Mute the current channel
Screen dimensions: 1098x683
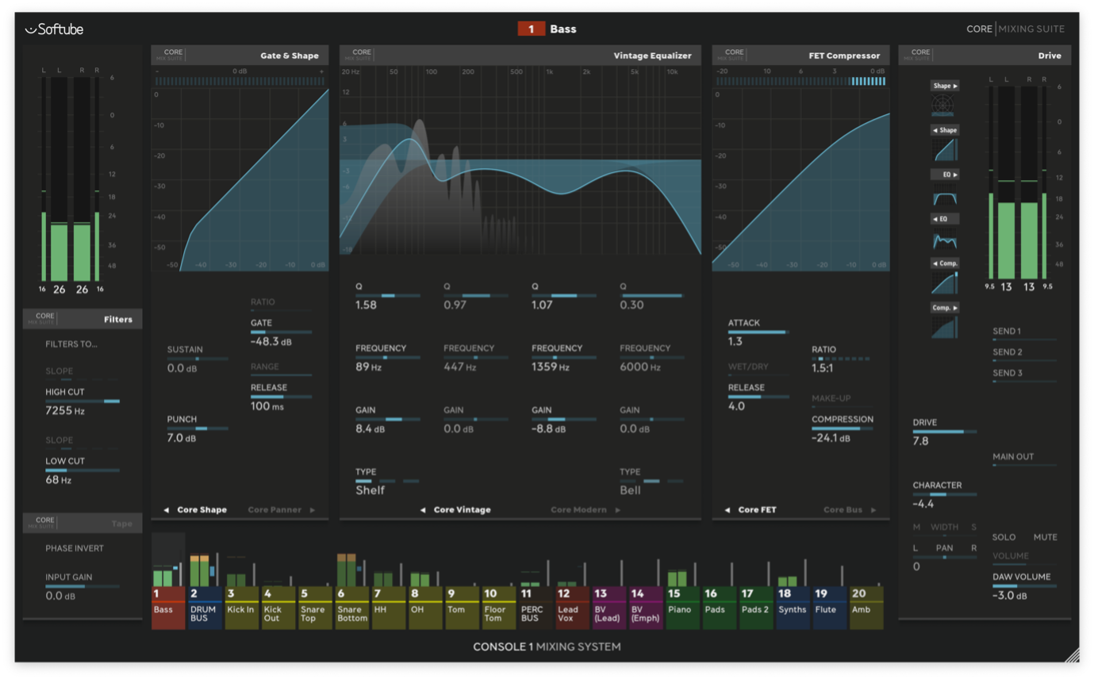pos(1045,537)
